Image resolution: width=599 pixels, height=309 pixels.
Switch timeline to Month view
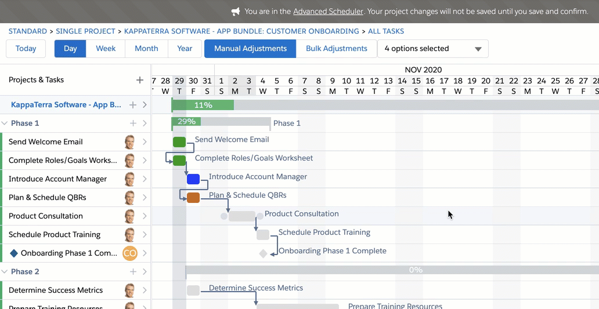point(146,49)
